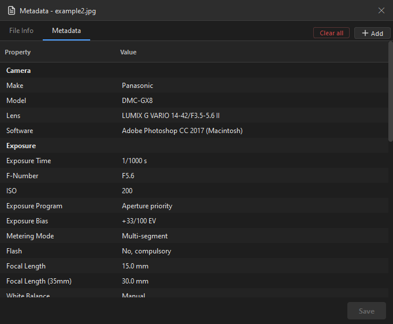Click the DMC-GX8 value
Image resolution: width=393 pixels, height=324 pixels.
137,101
